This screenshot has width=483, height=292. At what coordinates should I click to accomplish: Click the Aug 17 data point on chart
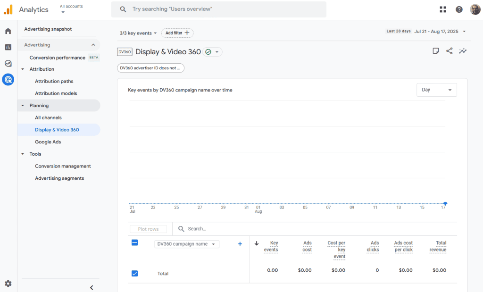coord(445,203)
